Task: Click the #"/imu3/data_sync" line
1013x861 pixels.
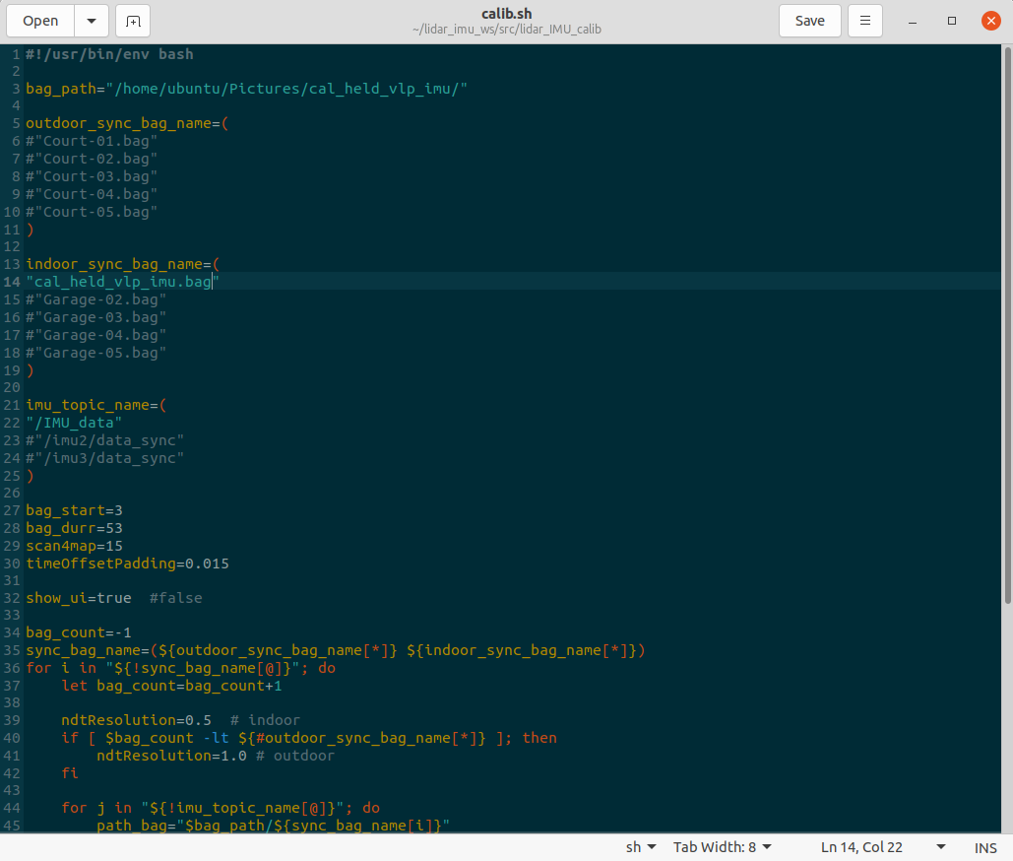Action: tap(104, 458)
